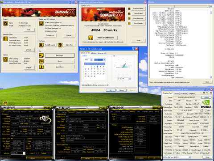Click the GPU-Z refresh icon
Viewport: 214px width, 161px height.
point(207,93)
